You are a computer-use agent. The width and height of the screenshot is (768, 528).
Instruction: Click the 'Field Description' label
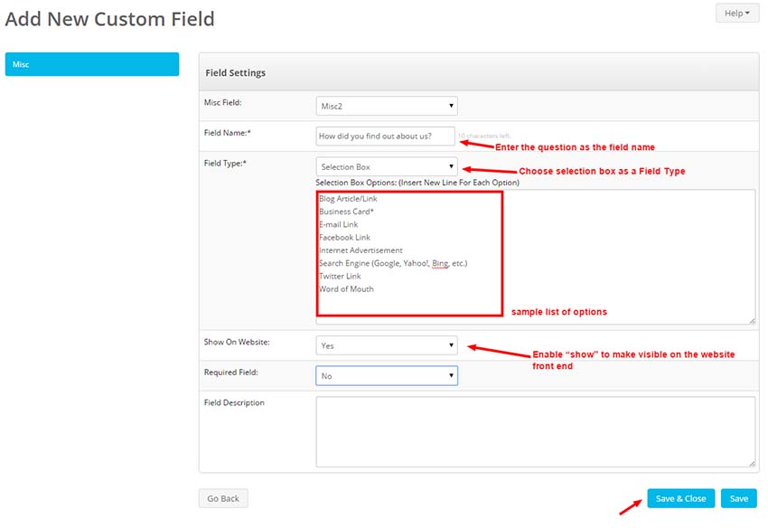pyautogui.click(x=234, y=403)
